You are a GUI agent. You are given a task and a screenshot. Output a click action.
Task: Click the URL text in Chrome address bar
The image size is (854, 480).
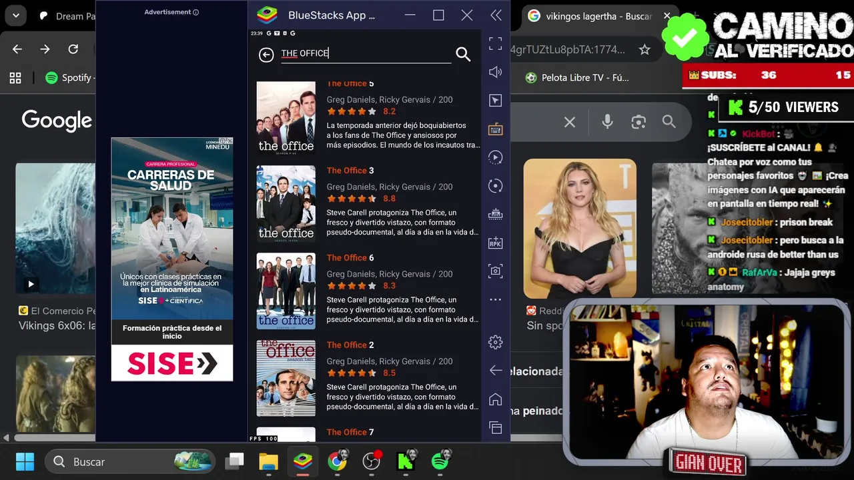568,49
